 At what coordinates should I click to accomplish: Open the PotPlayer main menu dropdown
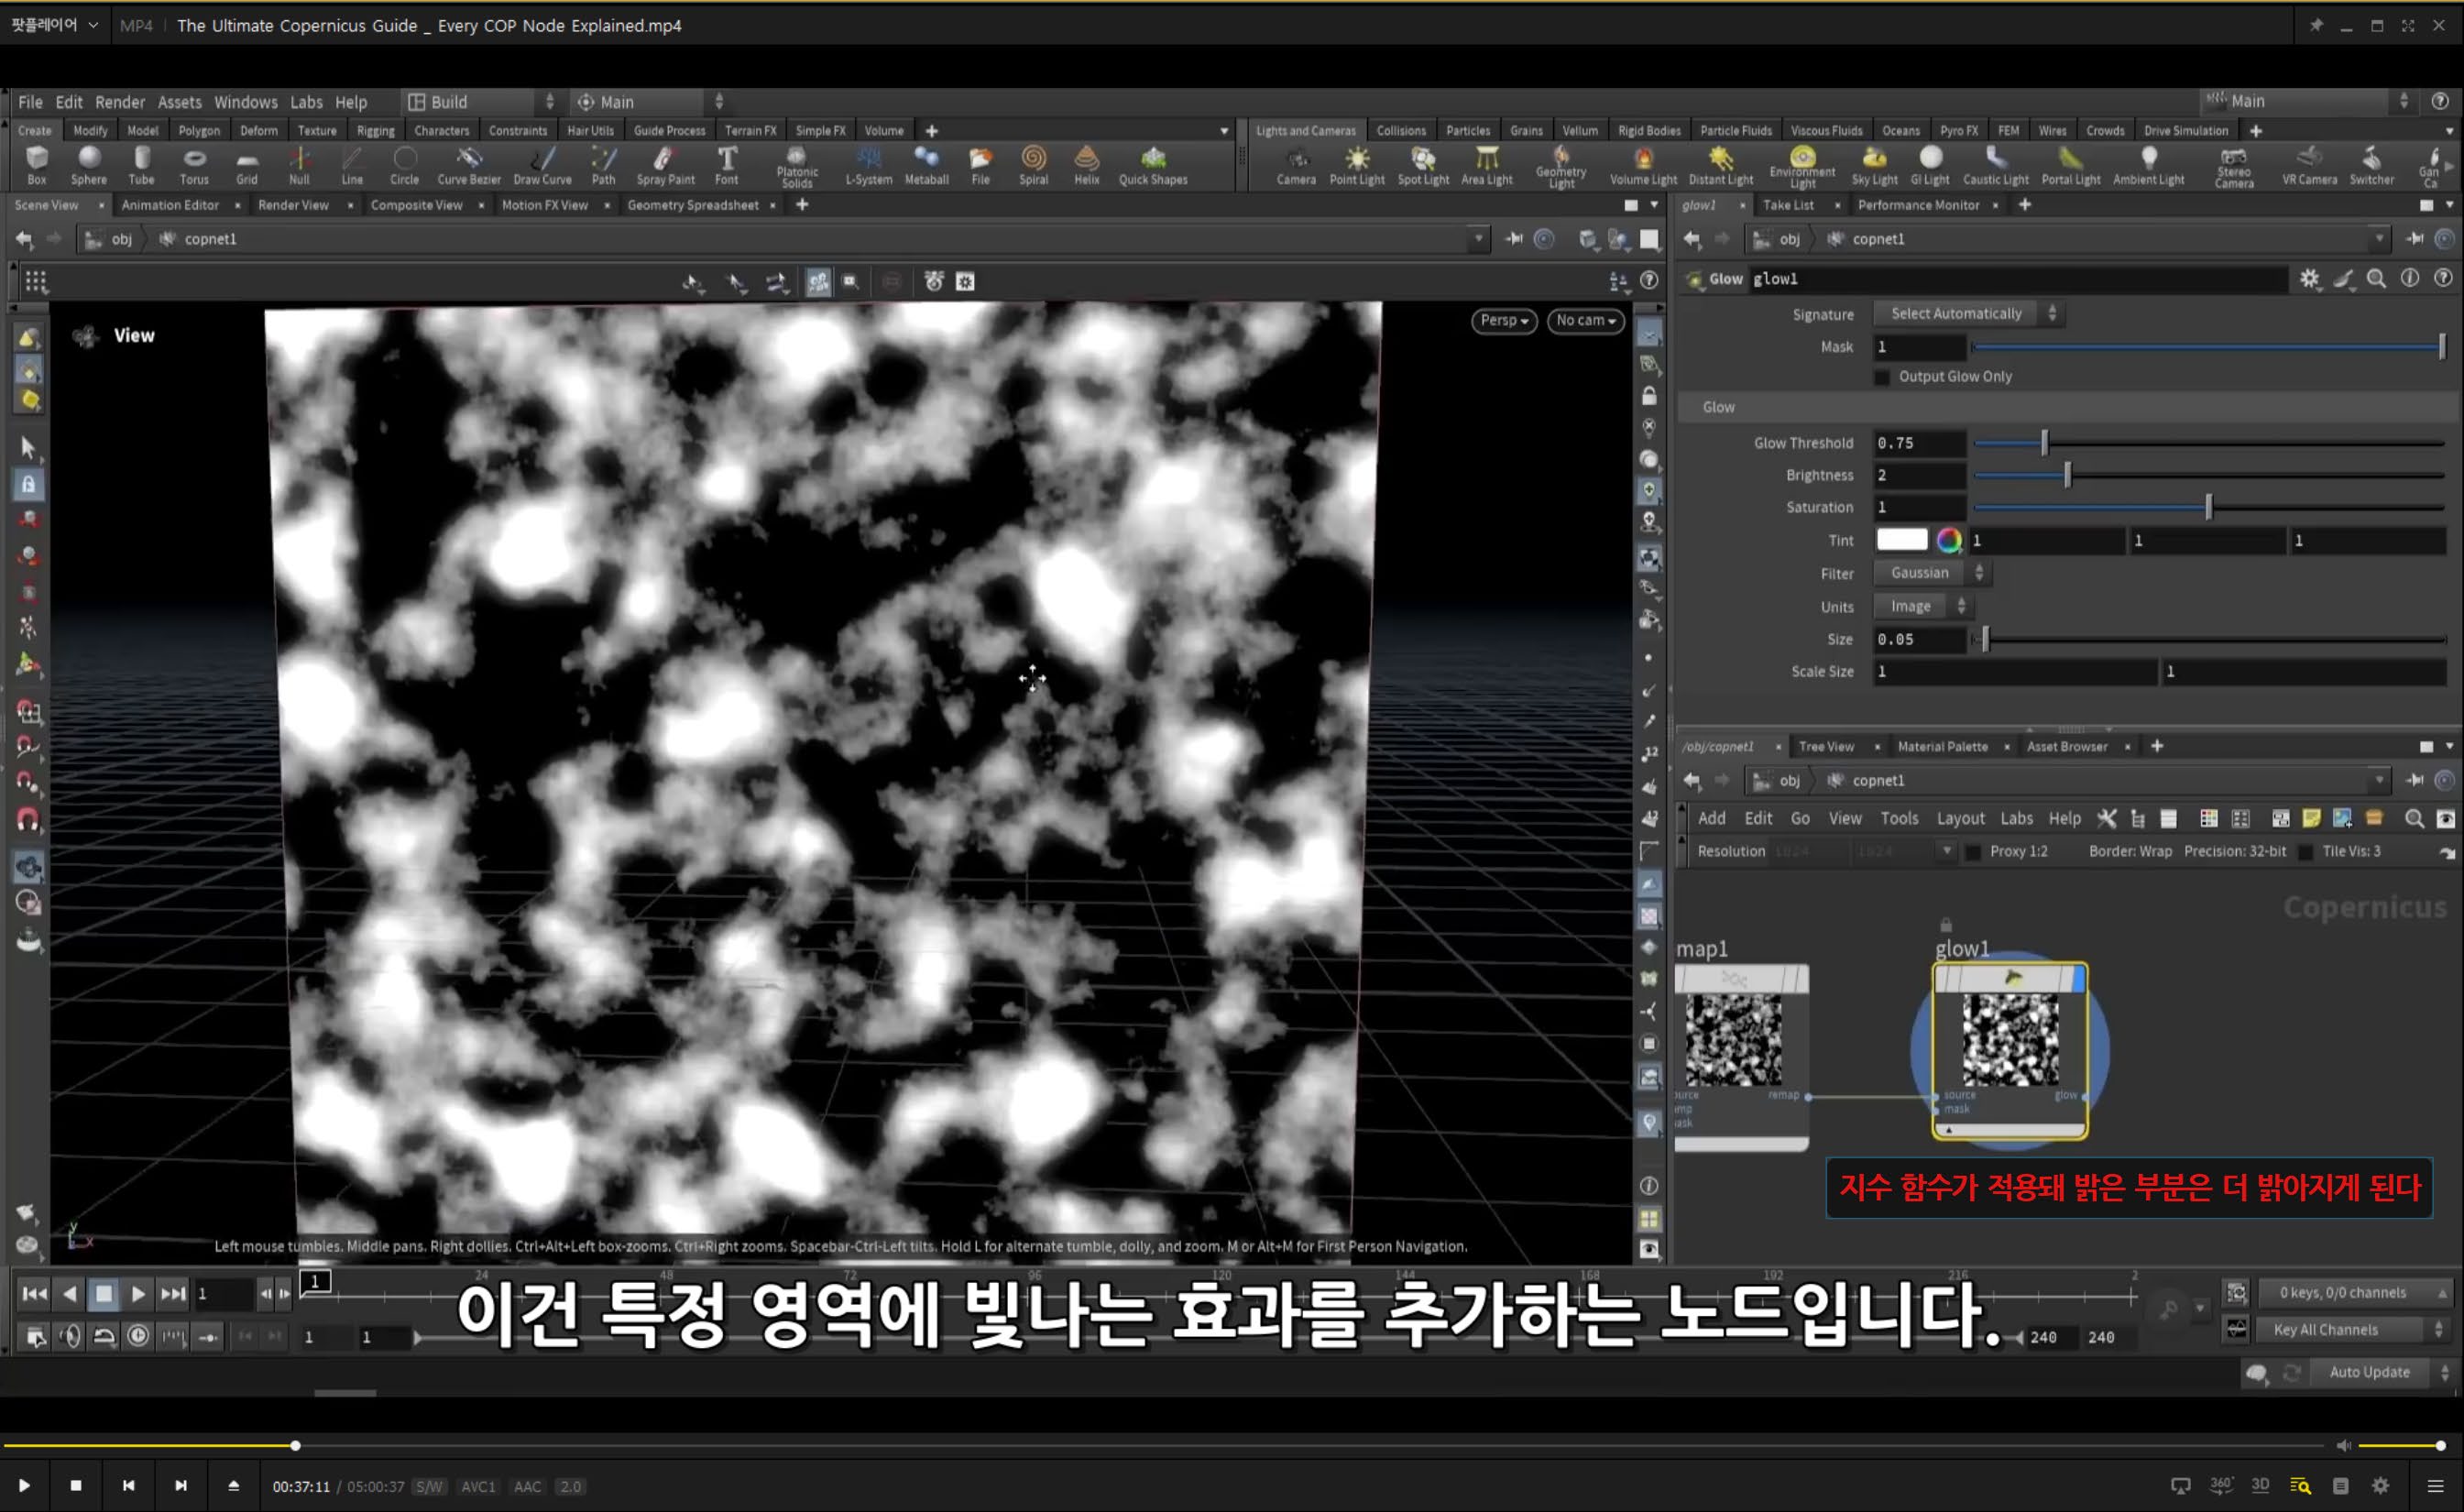tap(55, 25)
